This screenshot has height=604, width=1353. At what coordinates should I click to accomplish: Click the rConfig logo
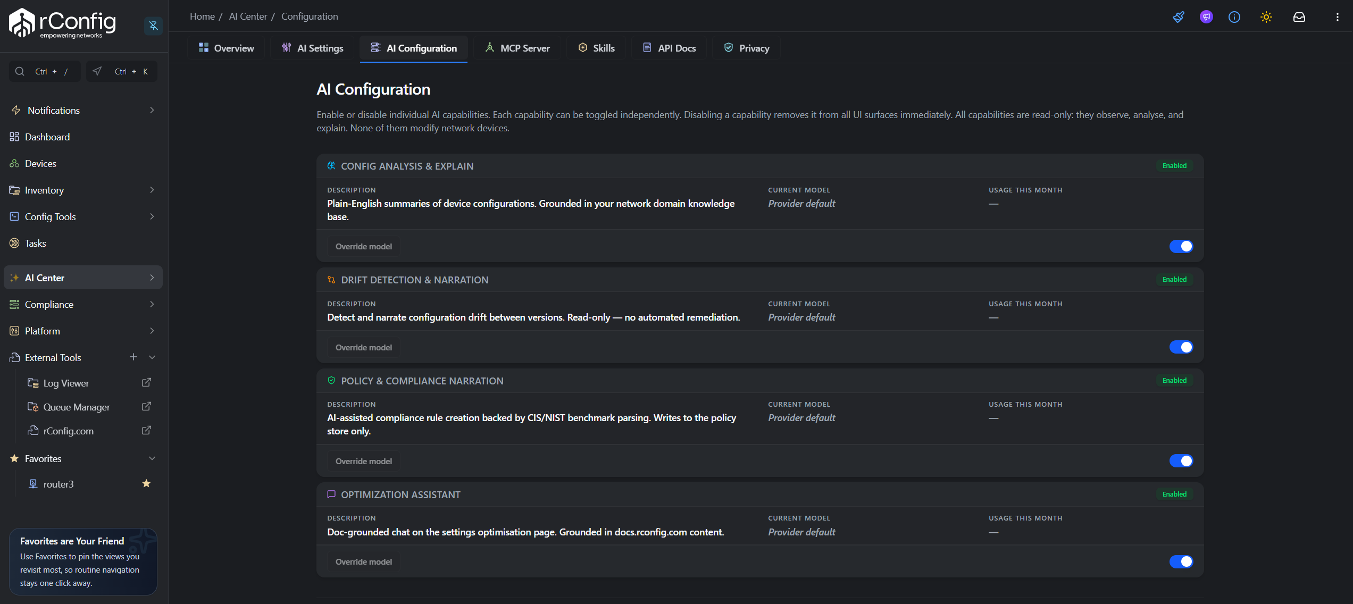[63, 23]
